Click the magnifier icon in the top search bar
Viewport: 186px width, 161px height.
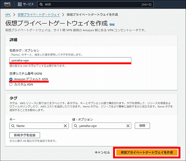(x=41, y=4)
